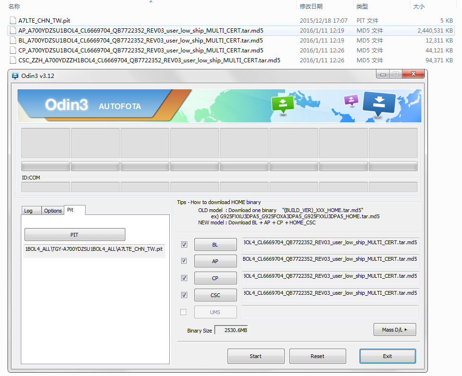462x376 pixels.
Task: Sort files by 大小 column header
Action: [418, 6]
